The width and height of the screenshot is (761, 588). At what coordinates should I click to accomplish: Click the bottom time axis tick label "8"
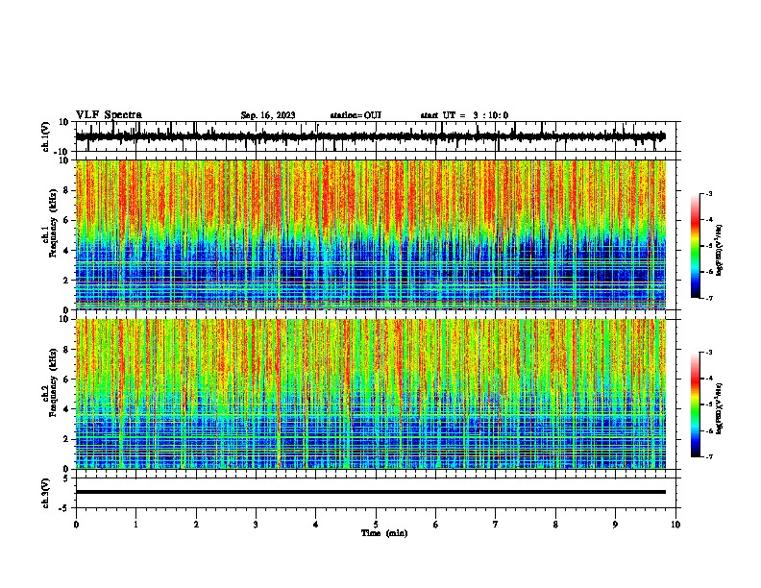pyautogui.click(x=555, y=525)
